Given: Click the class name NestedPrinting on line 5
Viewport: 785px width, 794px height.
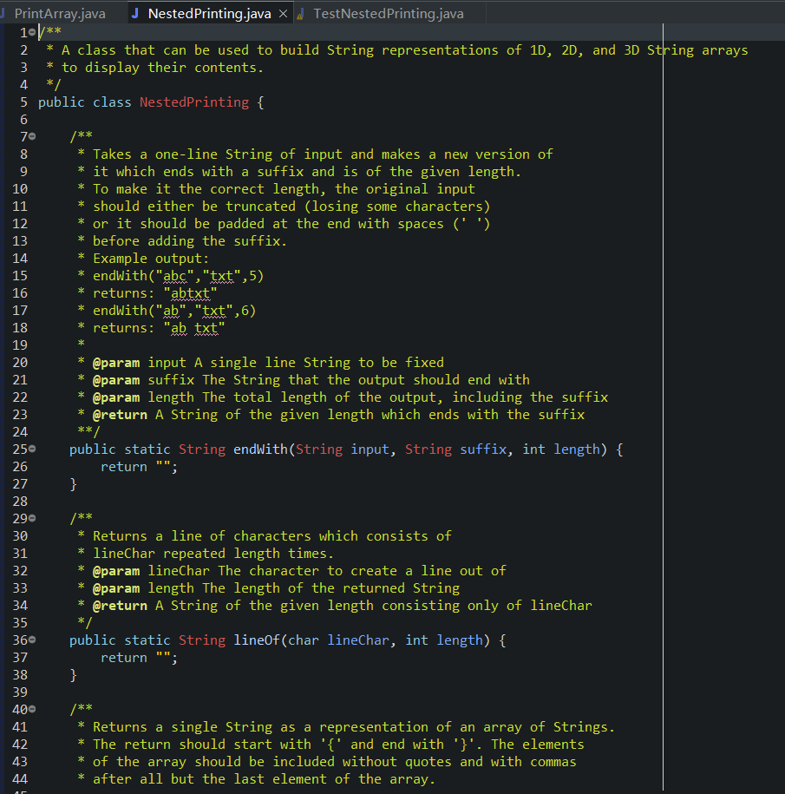Looking at the screenshot, I should pos(193,102).
